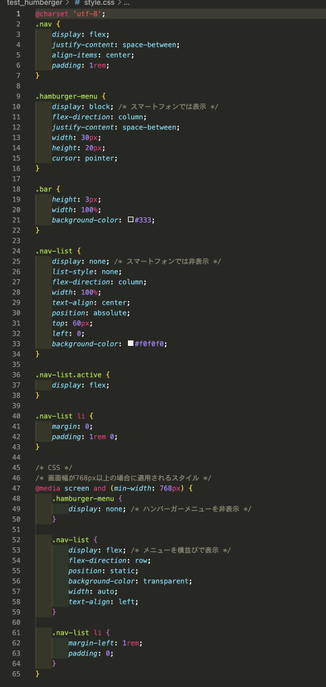Click the text-align: left declaration

[103, 602]
